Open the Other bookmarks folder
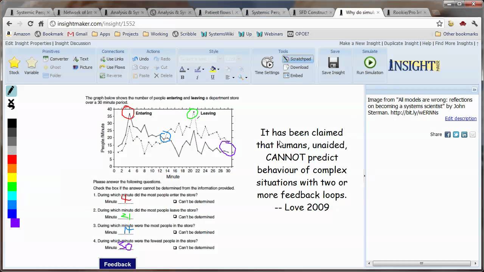The image size is (484, 272). click(456, 34)
